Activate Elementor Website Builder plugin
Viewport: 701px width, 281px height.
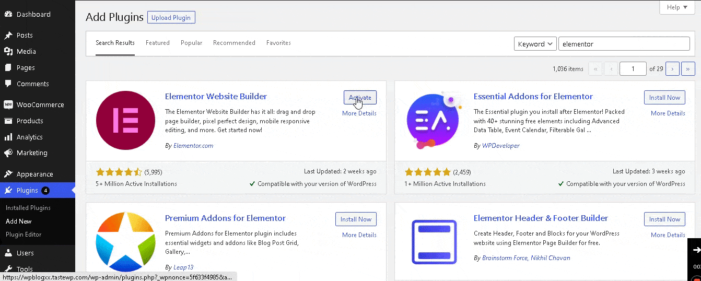pyautogui.click(x=360, y=98)
